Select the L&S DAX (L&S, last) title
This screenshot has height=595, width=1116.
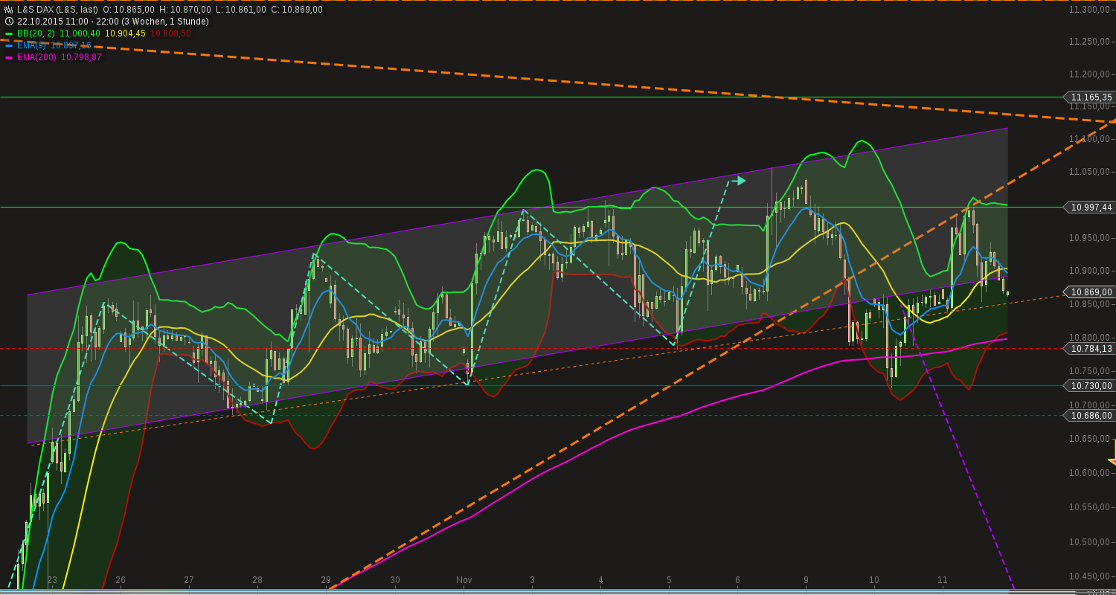[x=57, y=10]
